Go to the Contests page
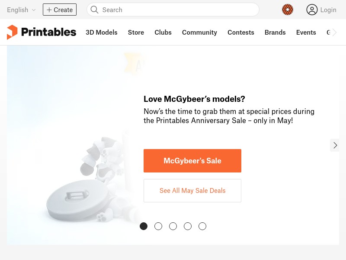Image resolution: width=346 pixels, height=260 pixels. point(241,32)
